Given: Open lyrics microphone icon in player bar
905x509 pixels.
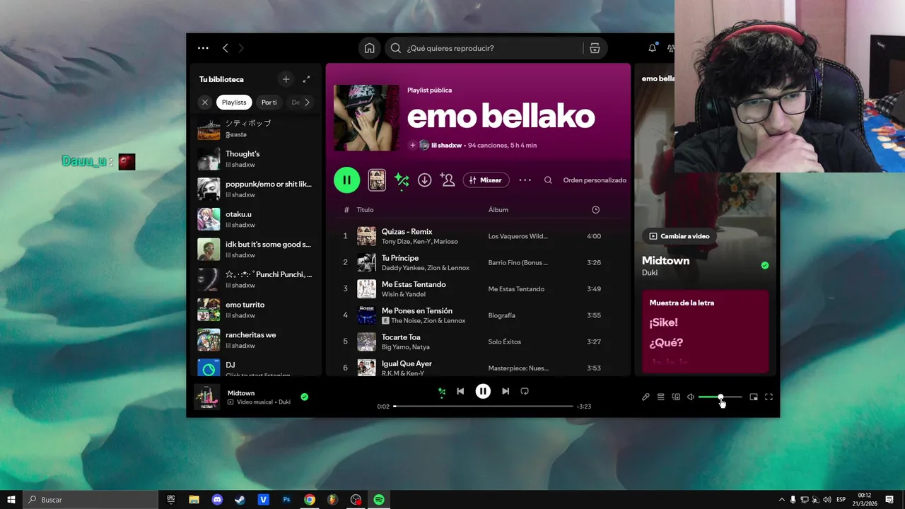Looking at the screenshot, I should click(x=646, y=397).
